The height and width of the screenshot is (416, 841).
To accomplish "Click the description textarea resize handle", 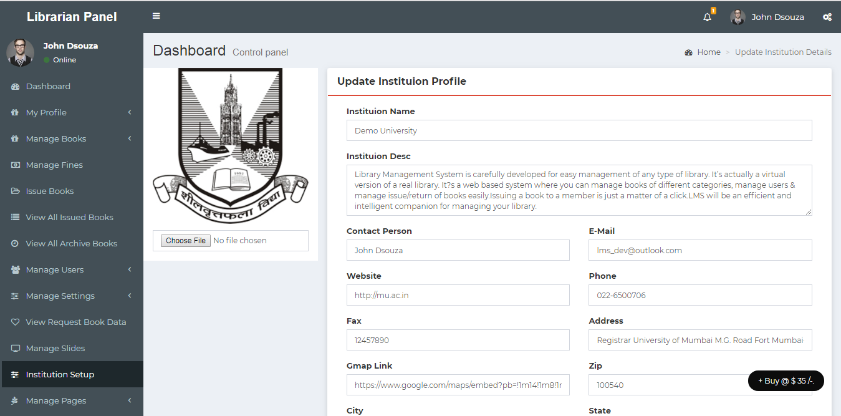I will click(809, 212).
